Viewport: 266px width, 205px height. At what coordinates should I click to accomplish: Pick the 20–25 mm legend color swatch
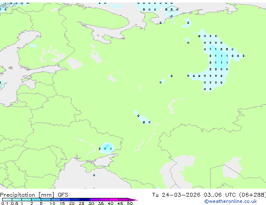[75, 200]
